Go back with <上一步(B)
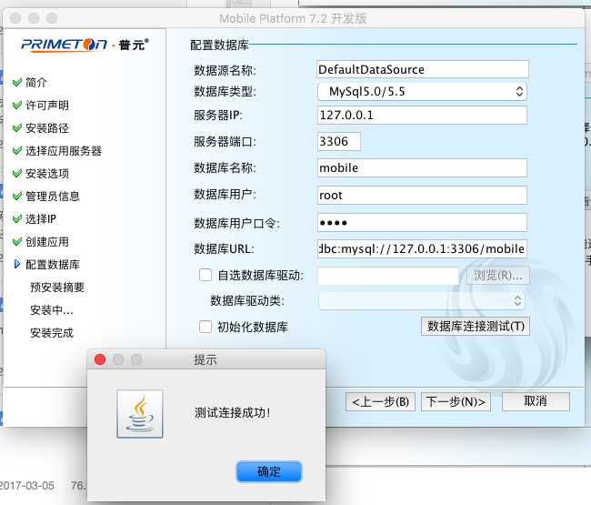Screen dimensions: 591x505 (x=380, y=401)
